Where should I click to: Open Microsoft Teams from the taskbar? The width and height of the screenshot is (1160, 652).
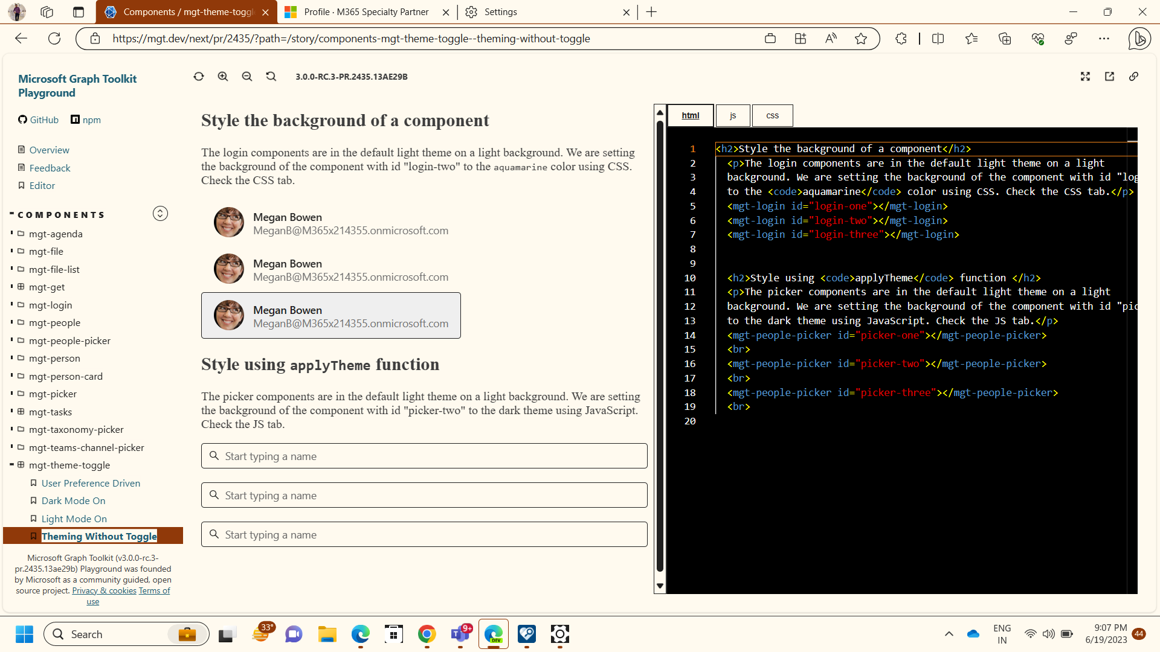point(460,634)
